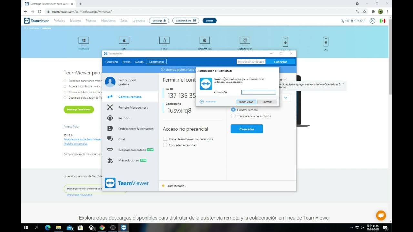The image size is (413, 232).
Task: Focus Contraseña password input field
Action: pyautogui.click(x=258, y=92)
